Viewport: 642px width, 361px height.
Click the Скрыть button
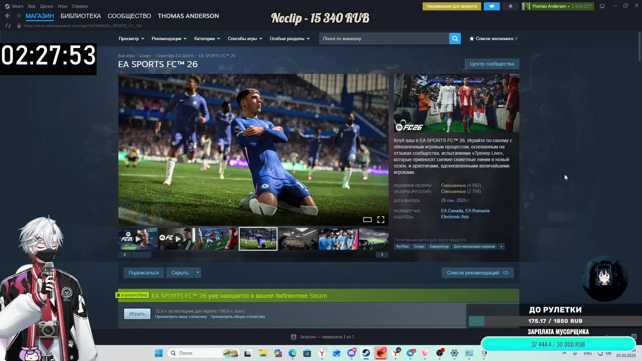click(x=180, y=273)
